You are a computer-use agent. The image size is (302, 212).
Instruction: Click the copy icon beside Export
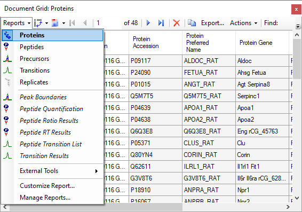pos(192,23)
